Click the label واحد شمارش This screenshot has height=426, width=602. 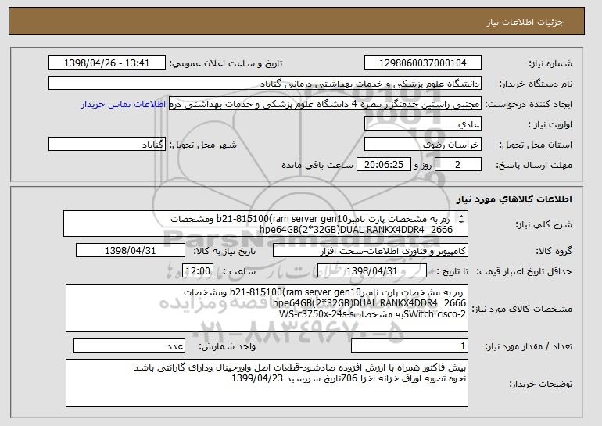[x=227, y=347]
